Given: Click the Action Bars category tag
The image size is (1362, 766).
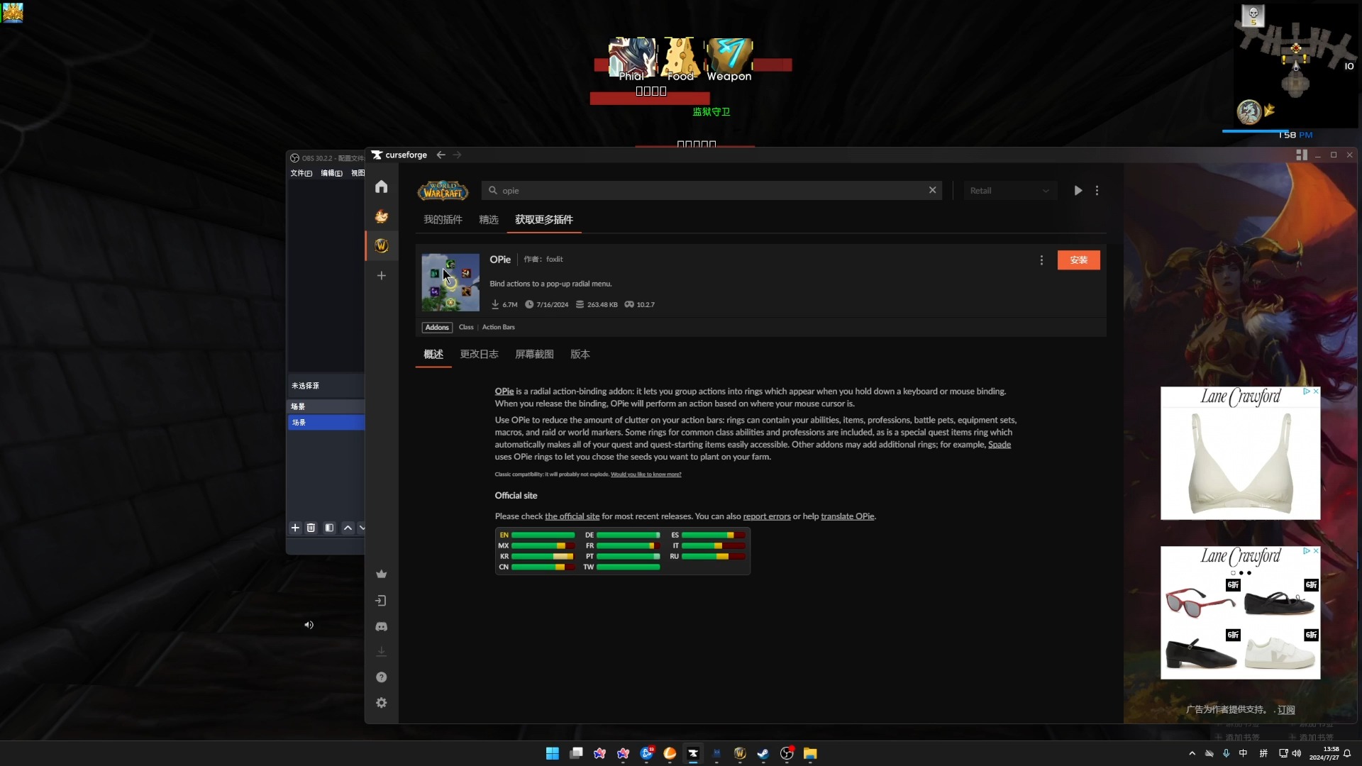Looking at the screenshot, I should (x=499, y=327).
